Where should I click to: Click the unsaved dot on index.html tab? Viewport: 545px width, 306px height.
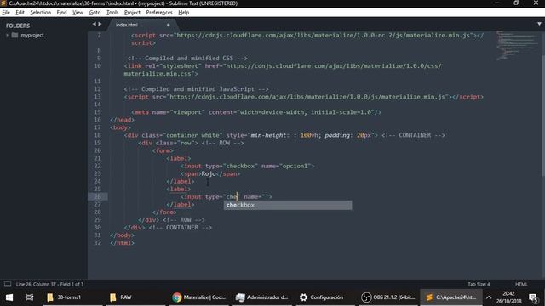pyautogui.click(x=169, y=25)
